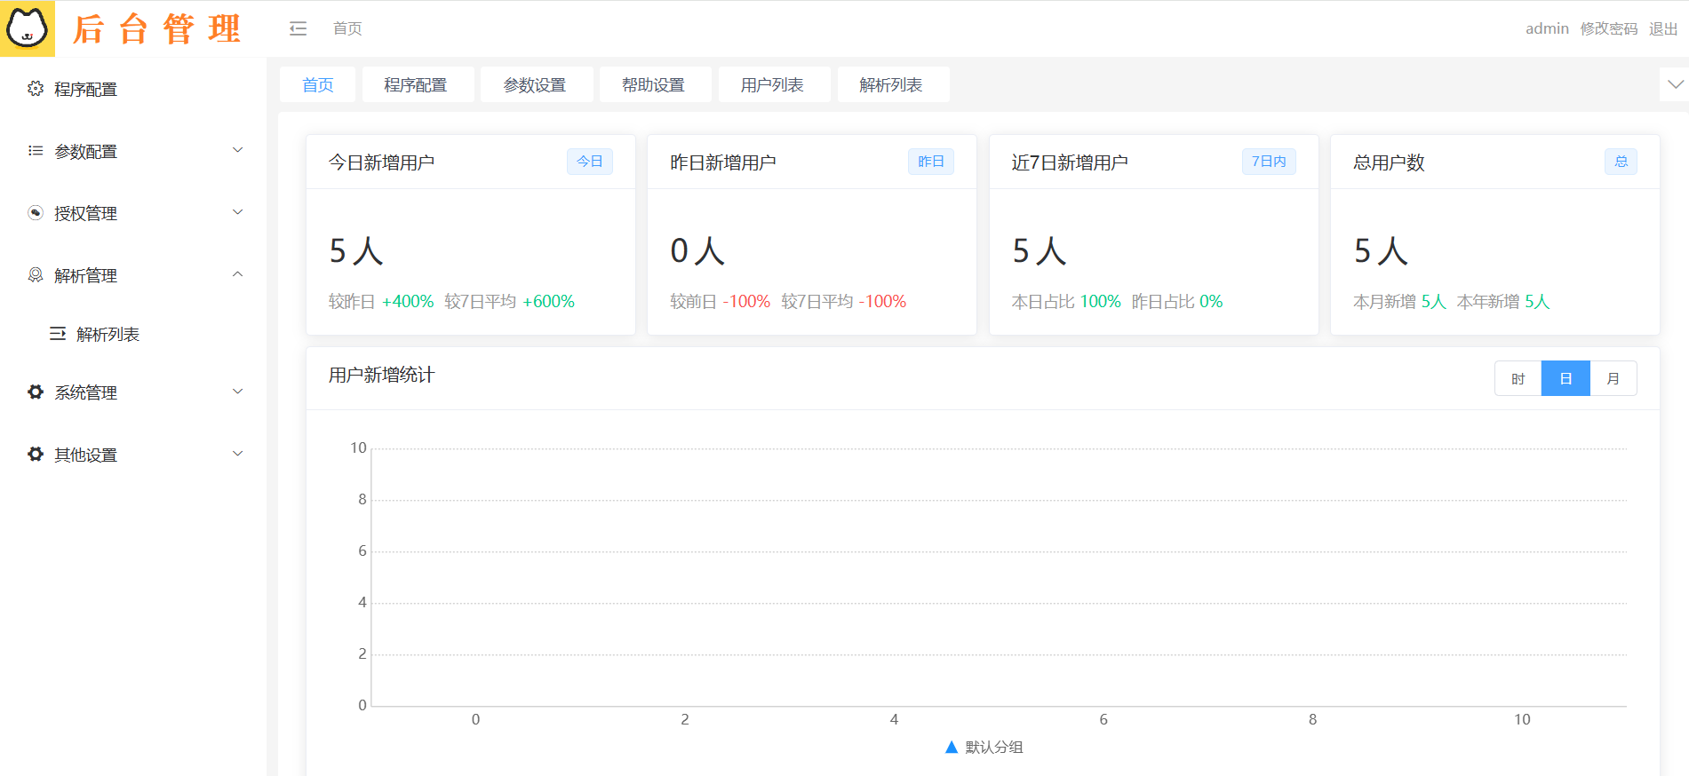Open the 帮助设置 tab
1689x776 pixels.
pos(653,85)
